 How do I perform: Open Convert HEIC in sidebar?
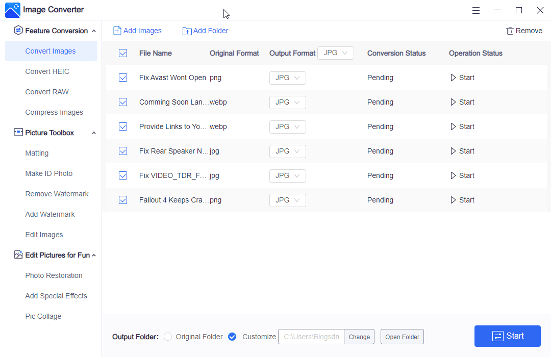[x=47, y=71]
